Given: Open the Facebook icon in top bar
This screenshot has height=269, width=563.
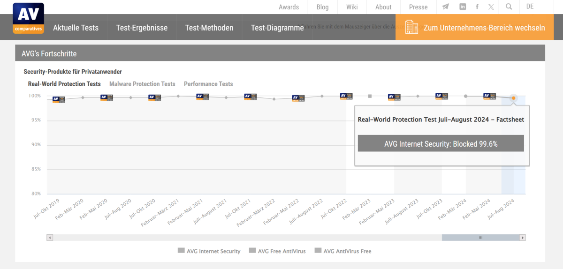Looking at the screenshot, I should coord(477,7).
